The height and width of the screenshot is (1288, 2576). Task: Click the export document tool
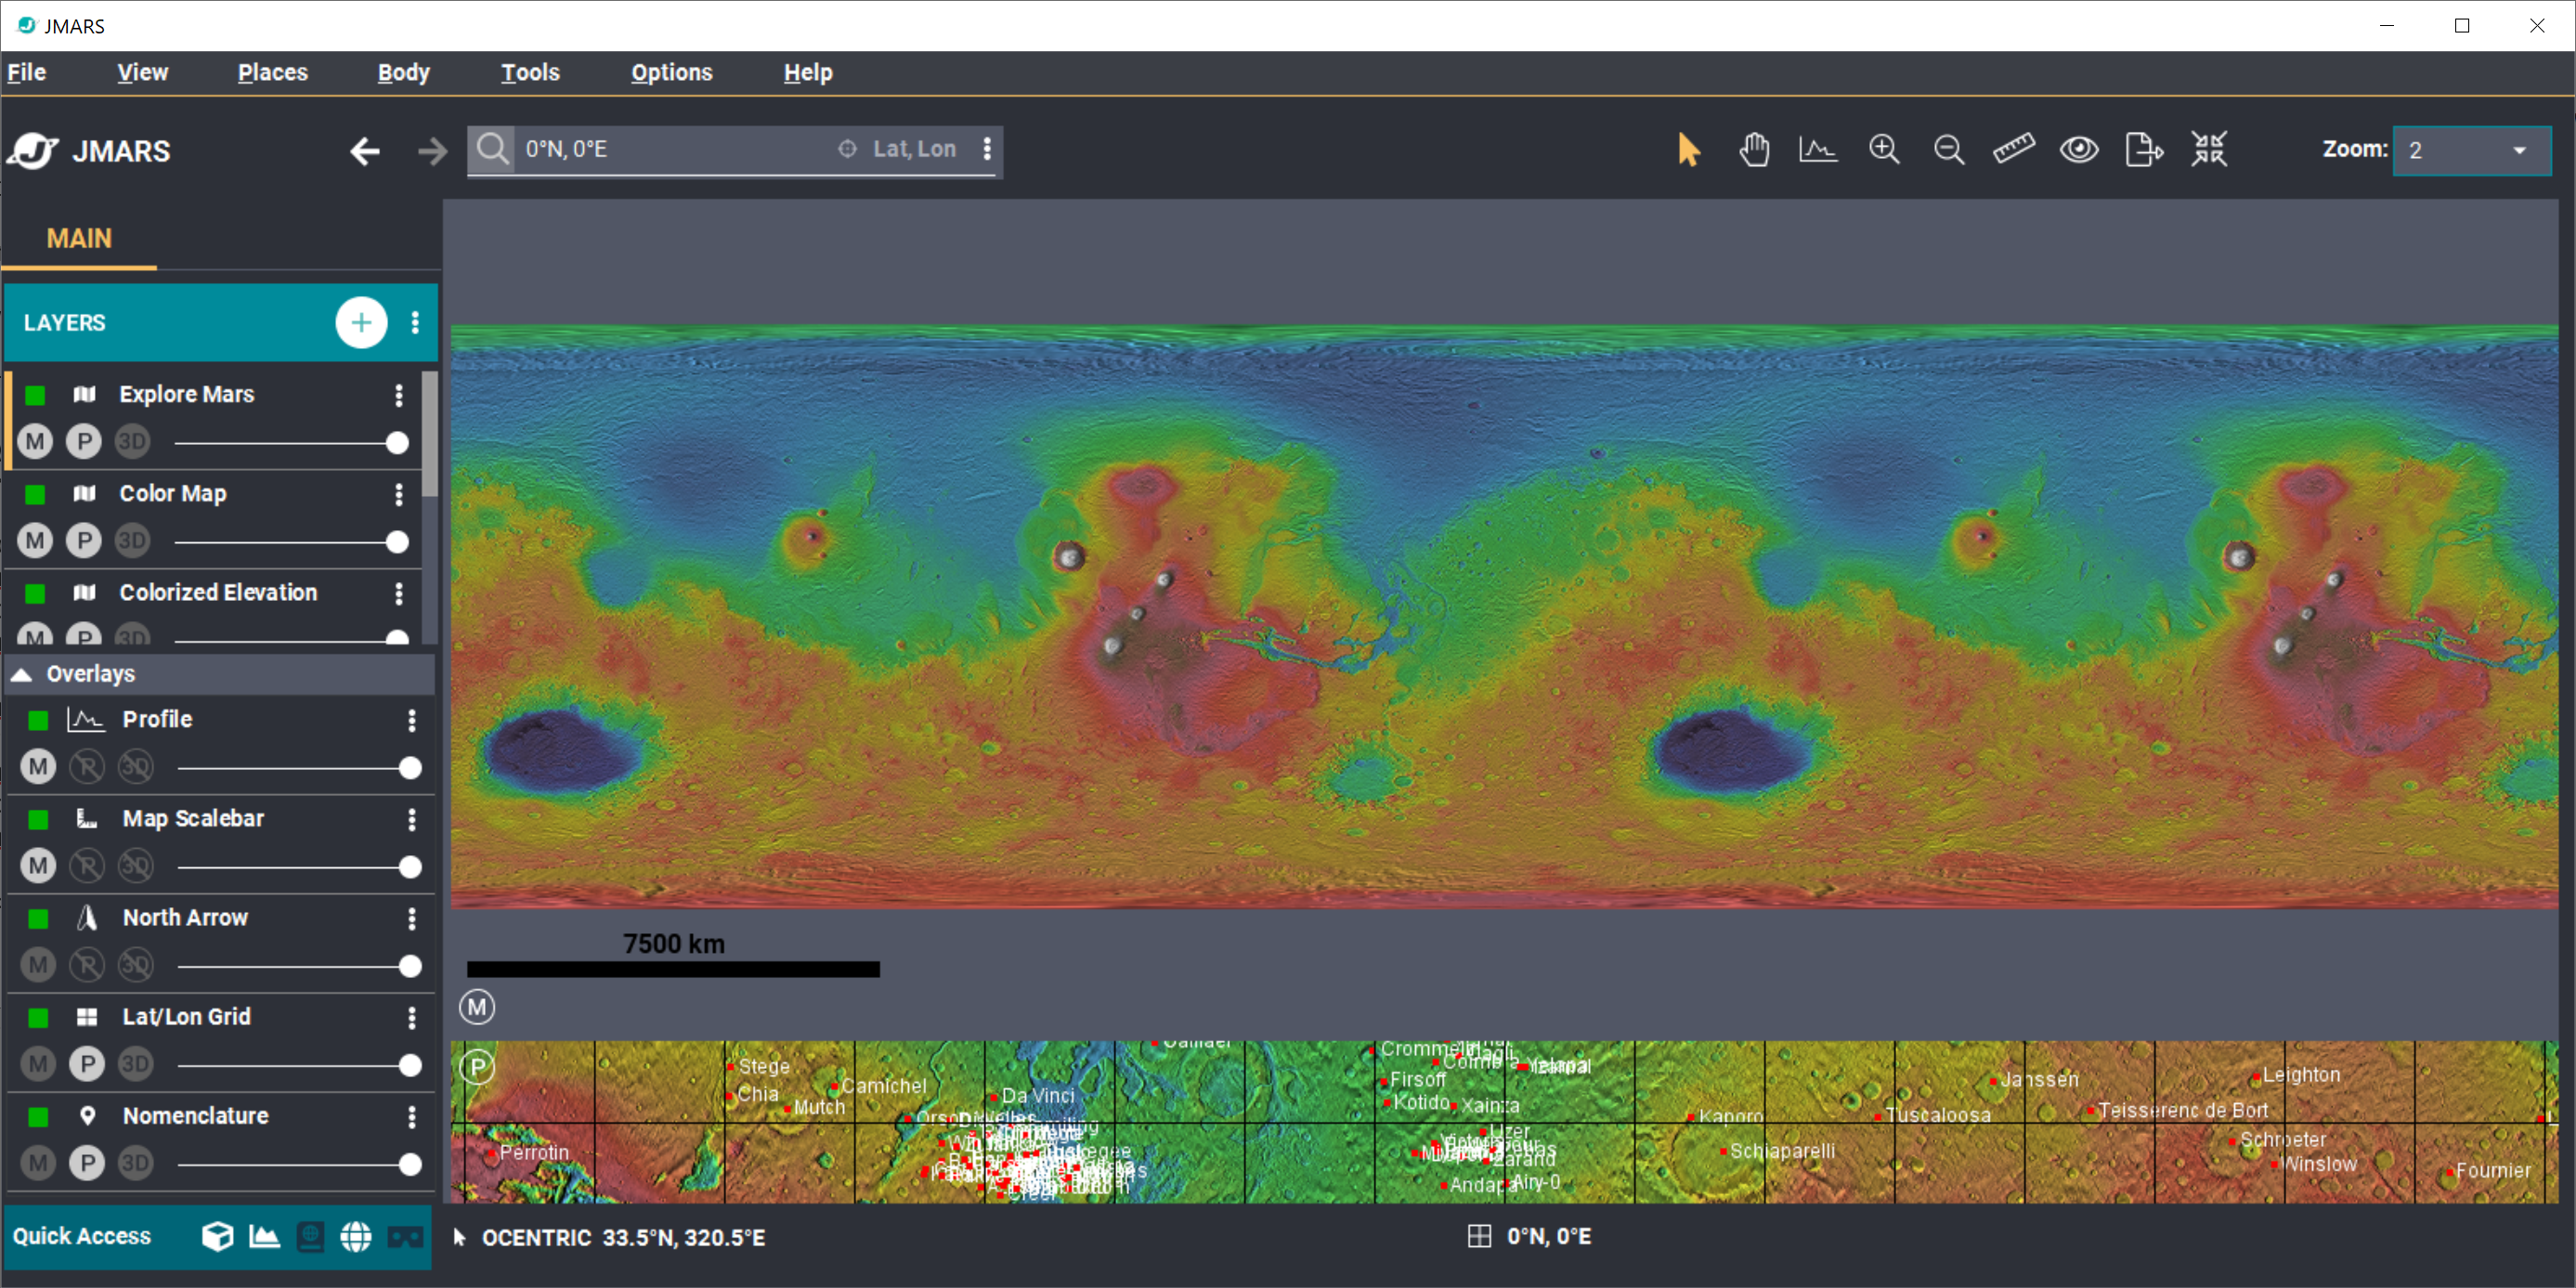(x=2144, y=150)
